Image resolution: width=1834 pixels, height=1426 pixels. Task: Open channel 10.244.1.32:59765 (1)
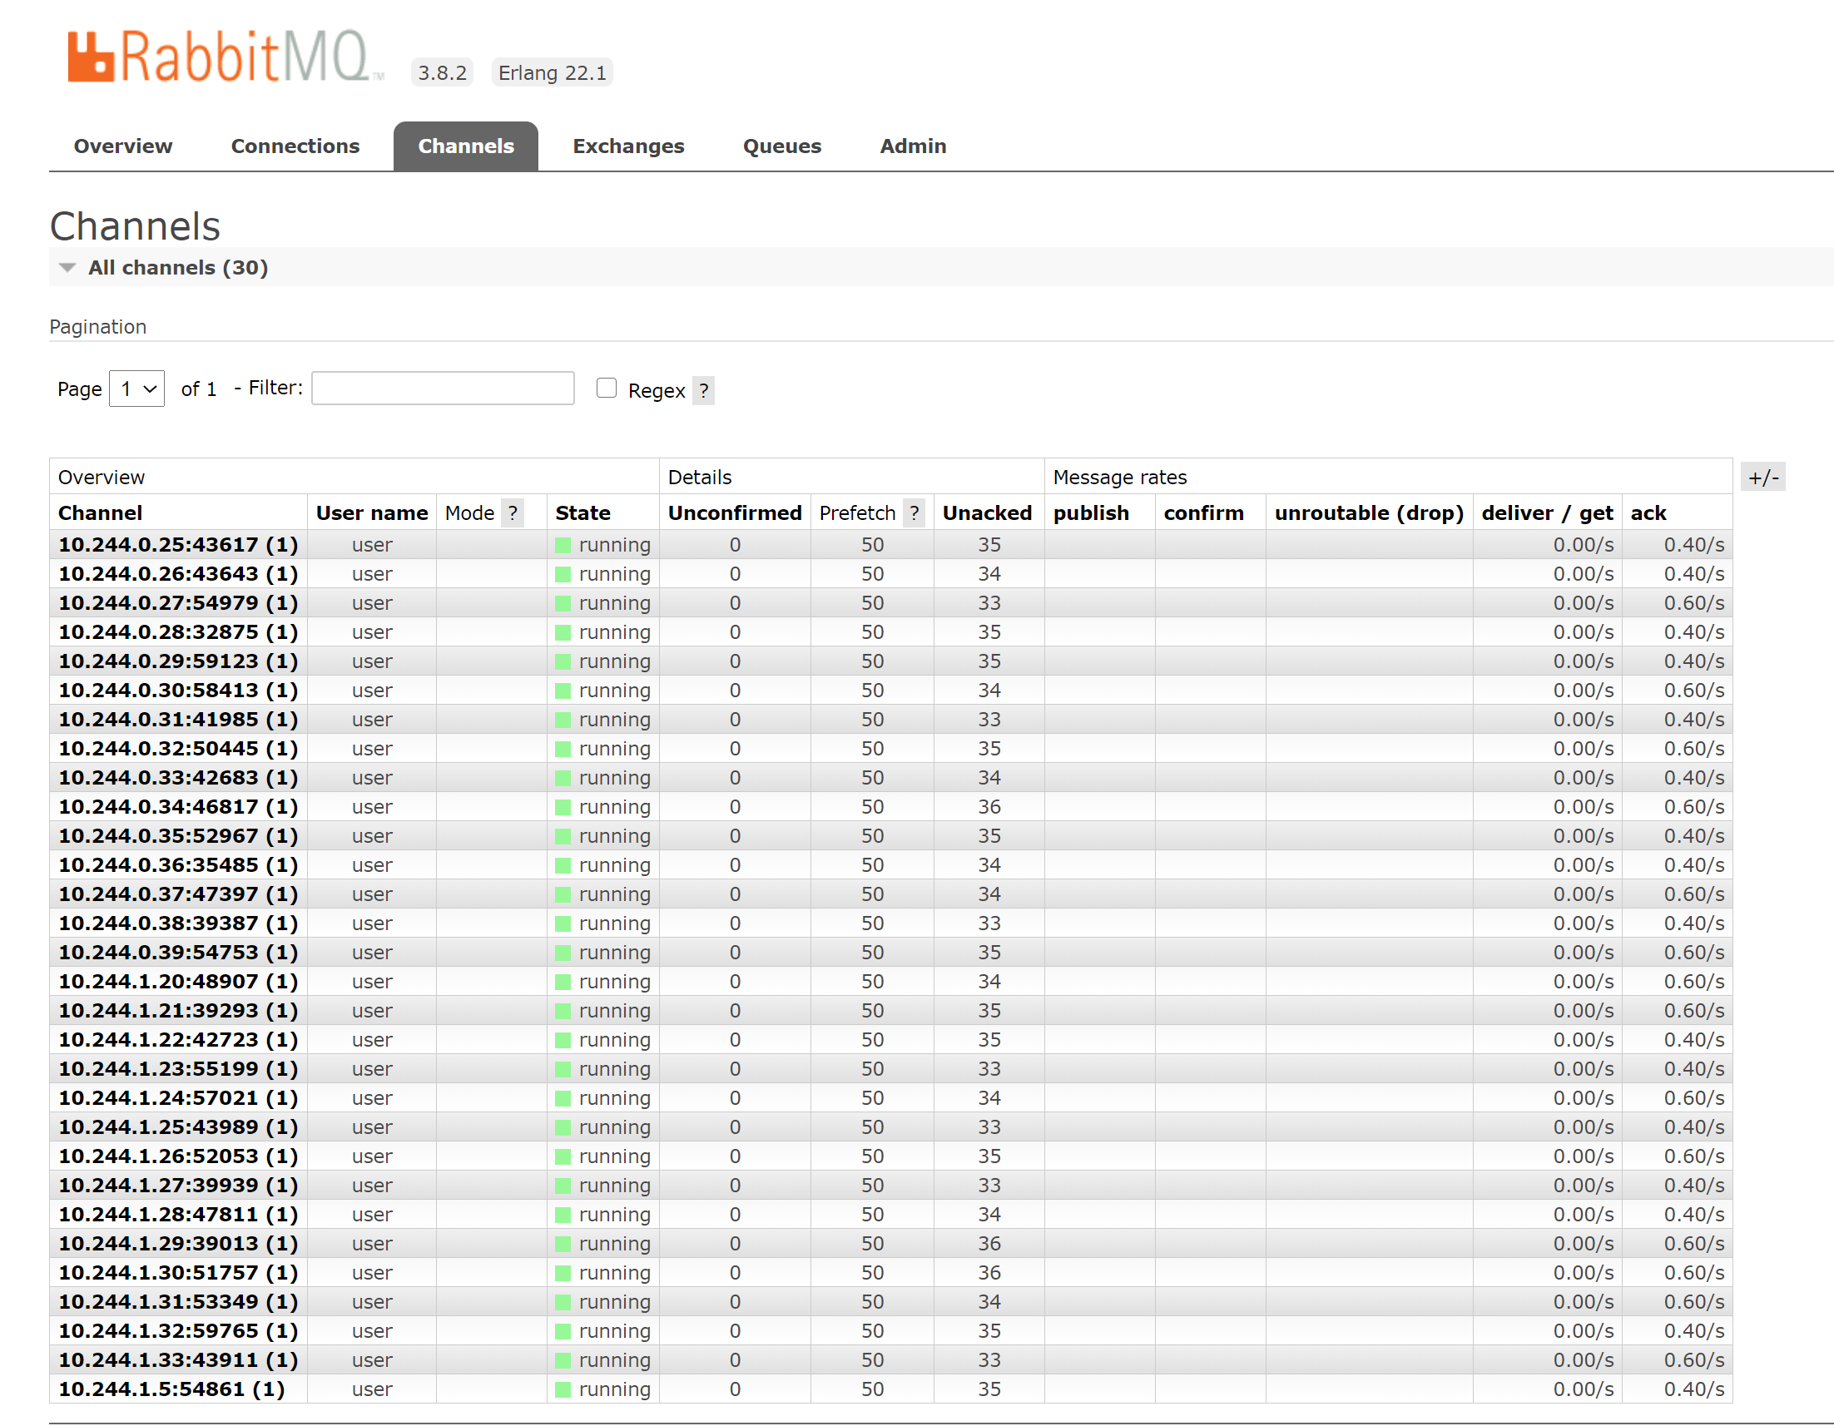coord(178,1331)
